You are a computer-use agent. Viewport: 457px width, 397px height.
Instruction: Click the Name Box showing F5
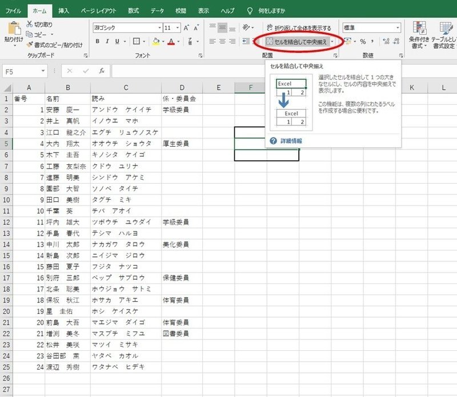(21, 71)
